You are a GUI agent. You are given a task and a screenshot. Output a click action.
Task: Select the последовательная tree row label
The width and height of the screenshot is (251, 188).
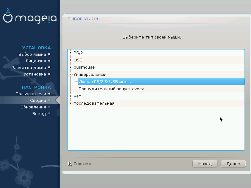tap(94, 103)
